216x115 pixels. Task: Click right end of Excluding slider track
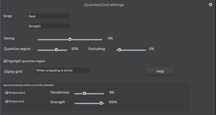point(146,50)
